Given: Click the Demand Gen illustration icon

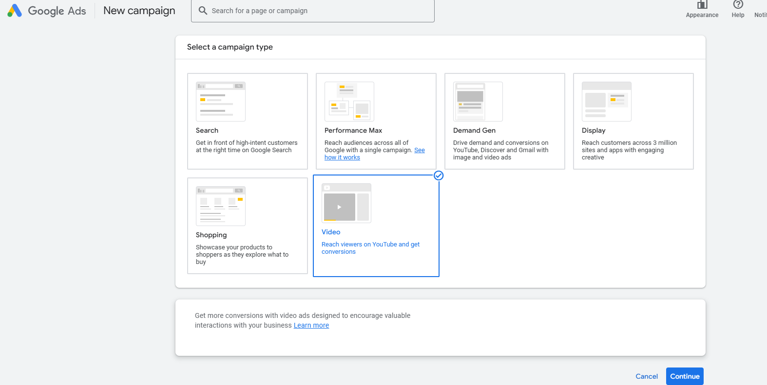Looking at the screenshot, I should coord(478,102).
